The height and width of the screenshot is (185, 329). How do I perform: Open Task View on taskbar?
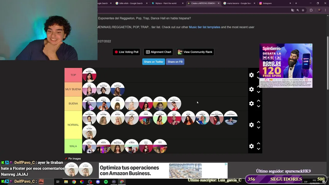click(x=58, y=182)
